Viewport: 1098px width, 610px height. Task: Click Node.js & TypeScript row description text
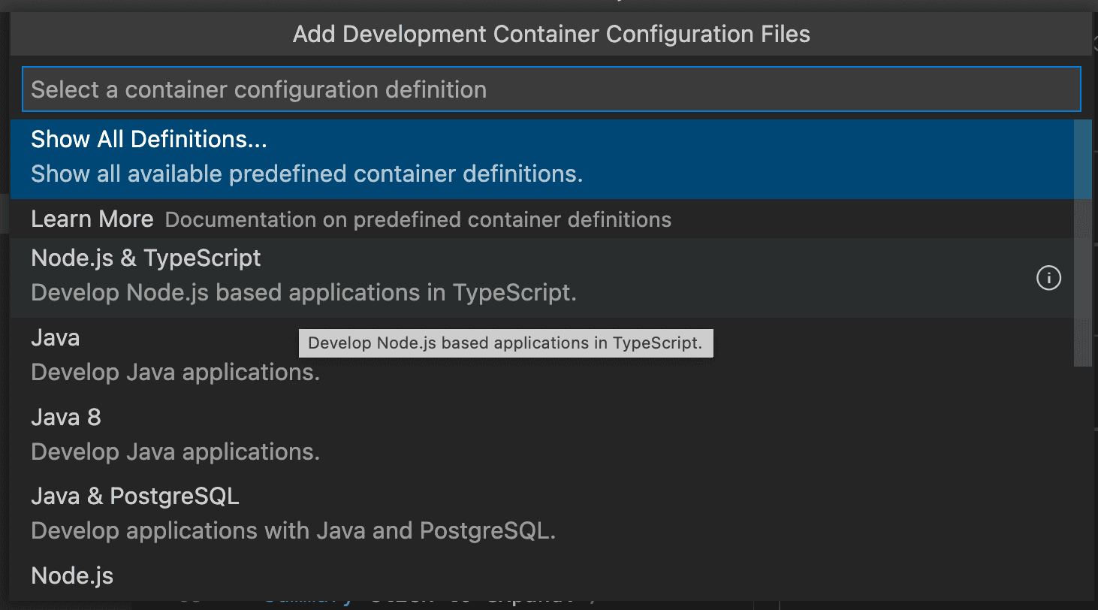pyautogui.click(x=303, y=293)
